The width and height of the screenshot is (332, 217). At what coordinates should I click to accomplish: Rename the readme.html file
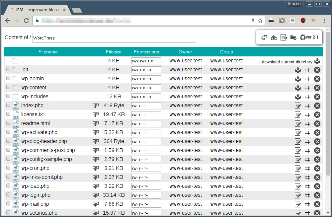point(307,124)
